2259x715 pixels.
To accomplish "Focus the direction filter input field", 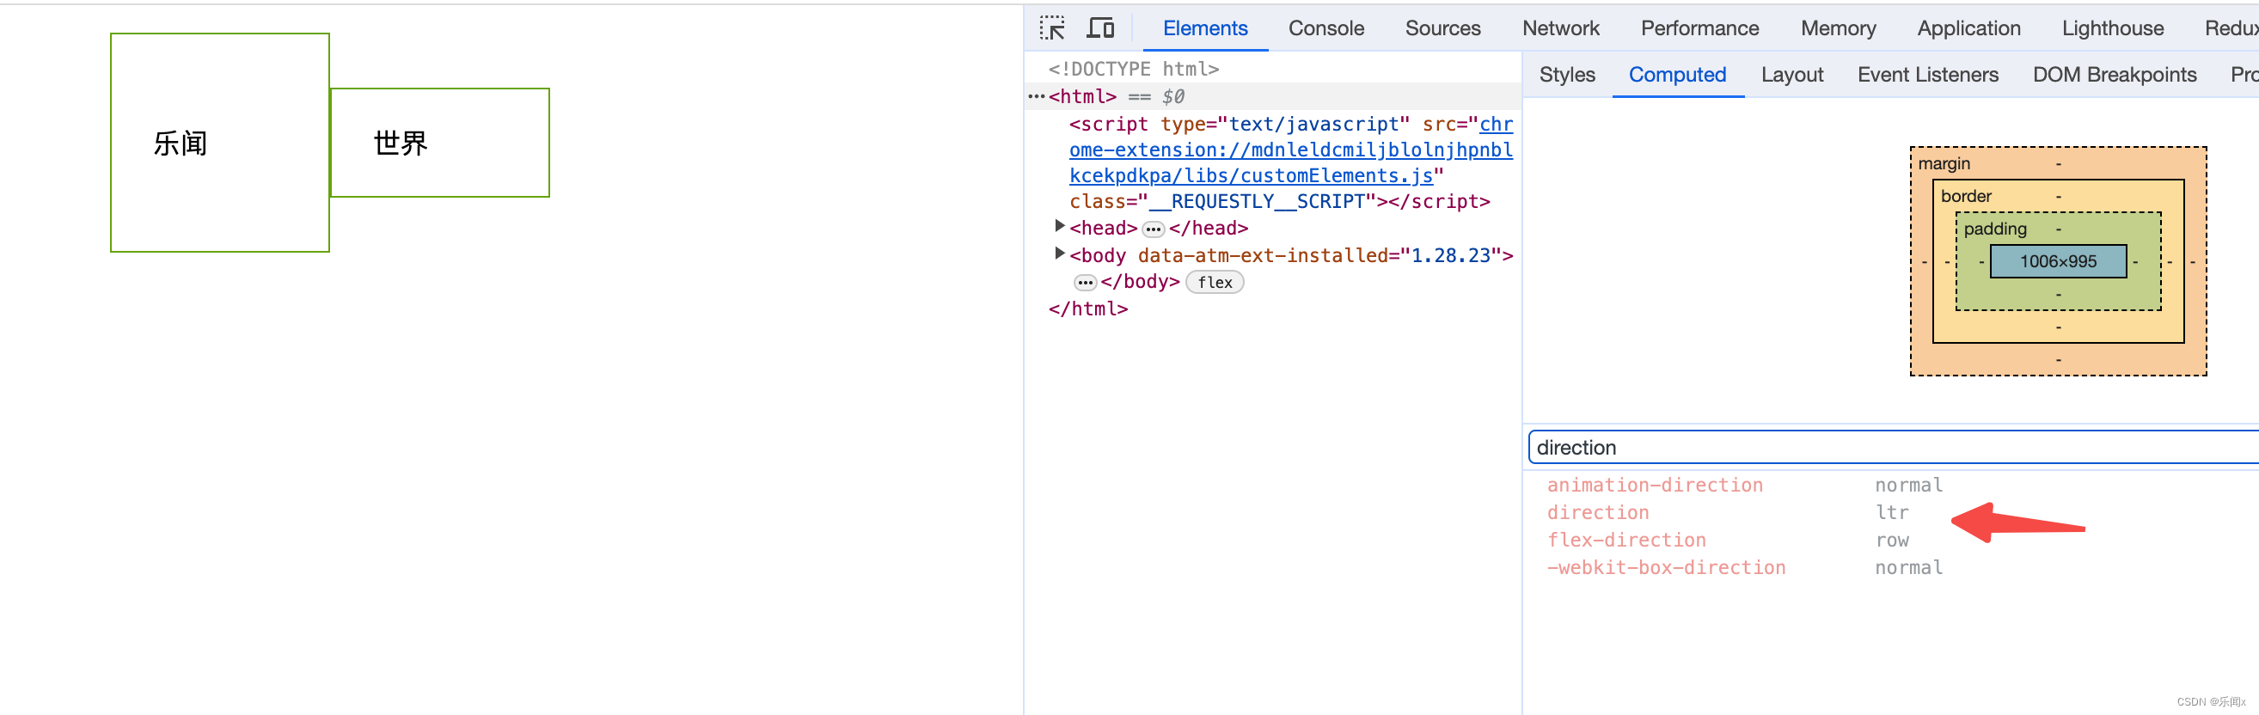I will point(1893,447).
